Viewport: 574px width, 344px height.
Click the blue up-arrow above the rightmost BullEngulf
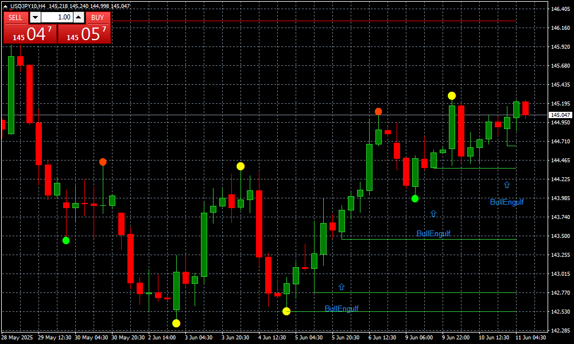pos(507,185)
